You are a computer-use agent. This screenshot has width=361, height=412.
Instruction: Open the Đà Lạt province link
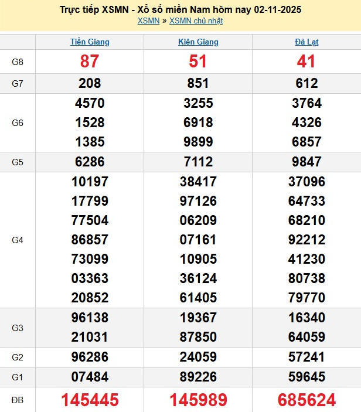coord(306,42)
